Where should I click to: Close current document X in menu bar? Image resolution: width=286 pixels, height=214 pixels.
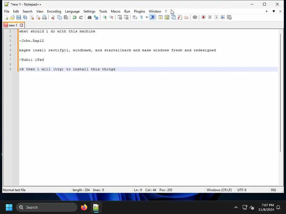pos(280,11)
